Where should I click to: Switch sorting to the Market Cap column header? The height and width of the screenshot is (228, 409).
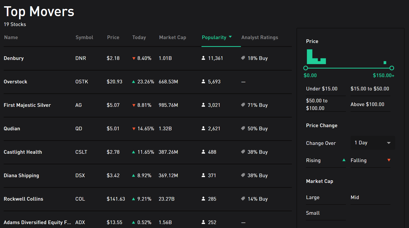pyautogui.click(x=172, y=37)
